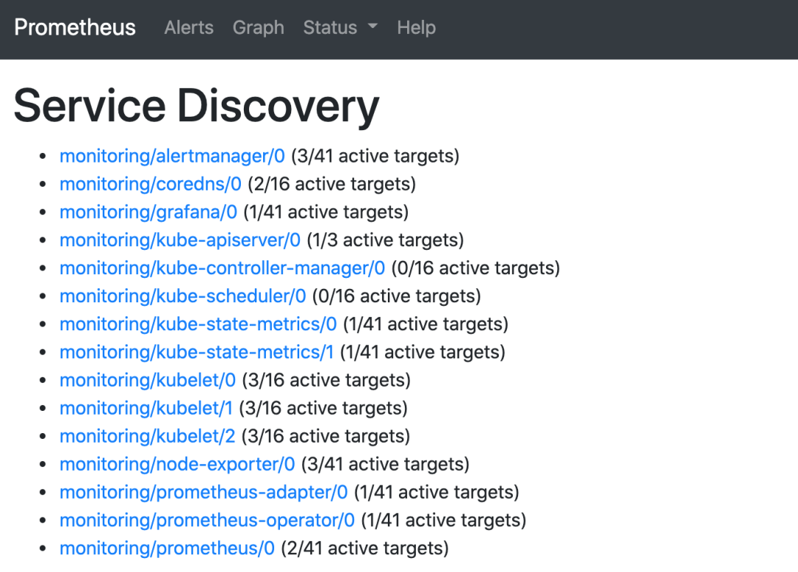Click the Prometheus brand logo text
This screenshot has width=798, height=572.
[75, 27]
